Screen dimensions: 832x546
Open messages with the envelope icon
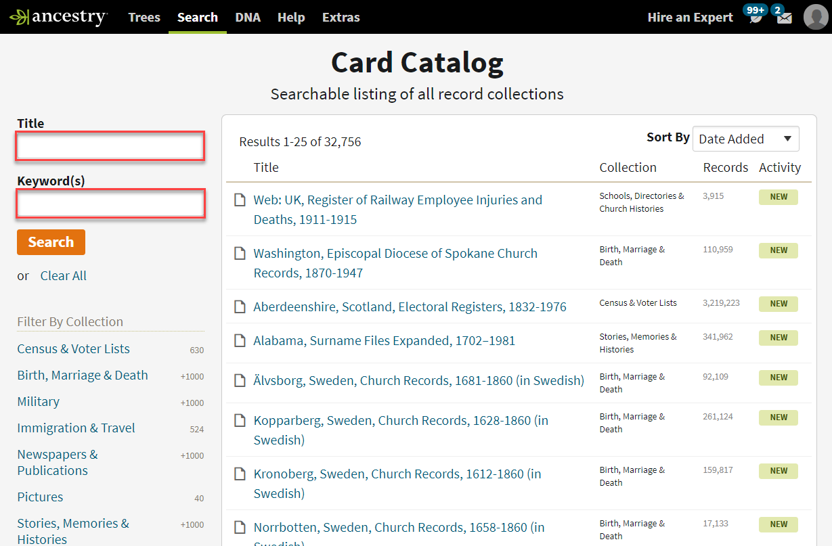pyautogui.click(x=783, y=17)
